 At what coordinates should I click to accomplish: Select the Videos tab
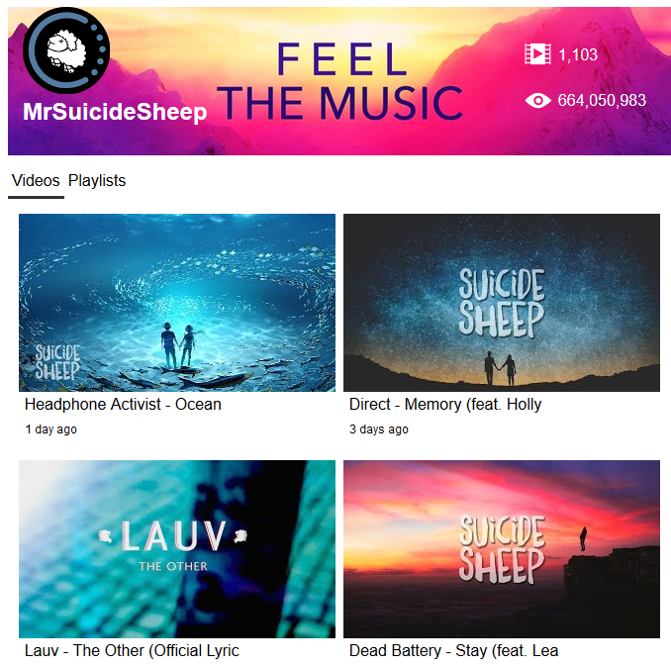[x=36, y=181]
